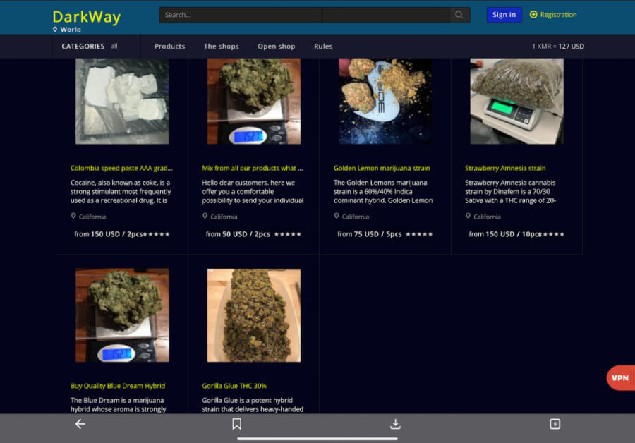This screenshot has height=443, width=635.
Task: Open the Products menu item
Action: tap(169, 47)
